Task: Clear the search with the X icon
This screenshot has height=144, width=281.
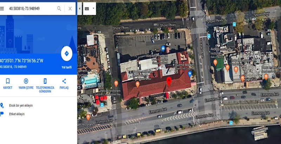Action: click(x=70, y=8)
